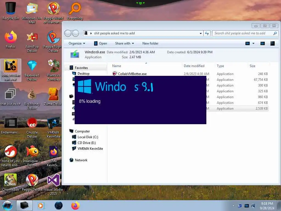The height and width of the screenshot is (211, 281).
Task: Select Network in the navigation pane
Action: point(81,160)
